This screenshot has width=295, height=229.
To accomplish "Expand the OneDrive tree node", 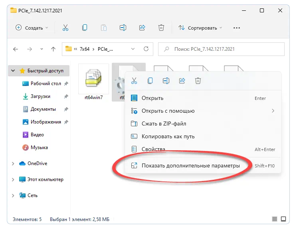I will 13,163.
